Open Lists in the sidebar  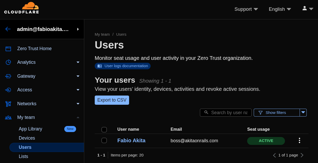[23, 156]
